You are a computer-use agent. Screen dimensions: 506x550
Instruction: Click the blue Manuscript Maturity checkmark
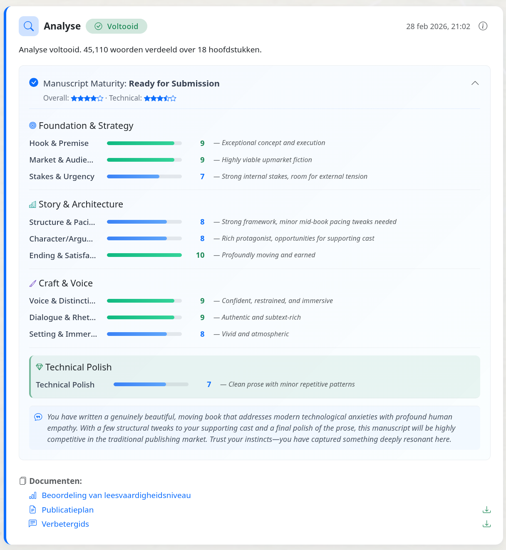(x=34, y=82)
